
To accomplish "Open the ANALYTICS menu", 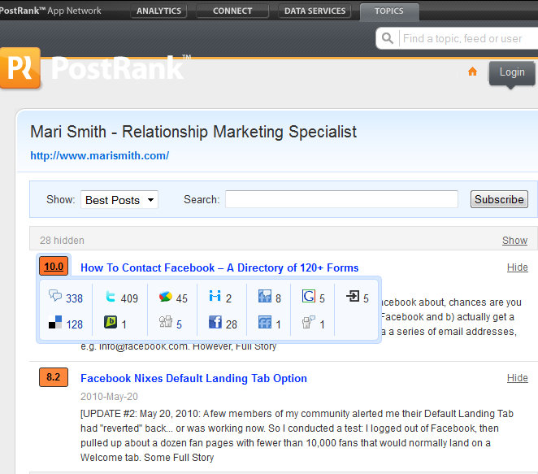I will pyautogui.click(x=158, y=11).
